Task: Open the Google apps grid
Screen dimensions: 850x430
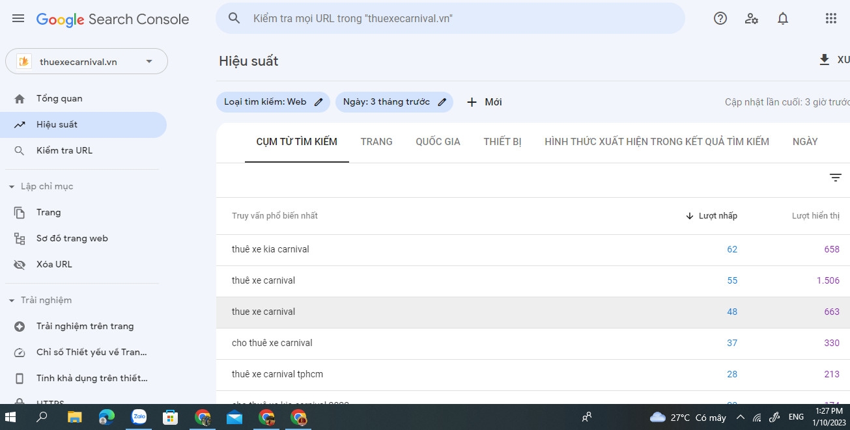Action: [831, 18]
